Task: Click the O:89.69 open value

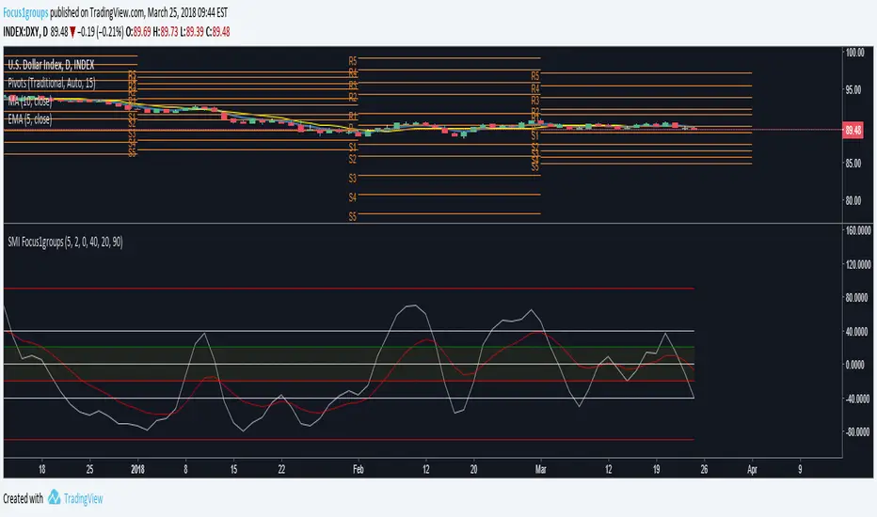Action: 138,32
